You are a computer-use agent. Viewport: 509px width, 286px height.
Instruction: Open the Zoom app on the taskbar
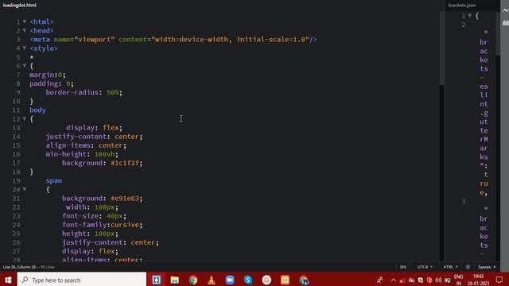click(x=230, y=280)
